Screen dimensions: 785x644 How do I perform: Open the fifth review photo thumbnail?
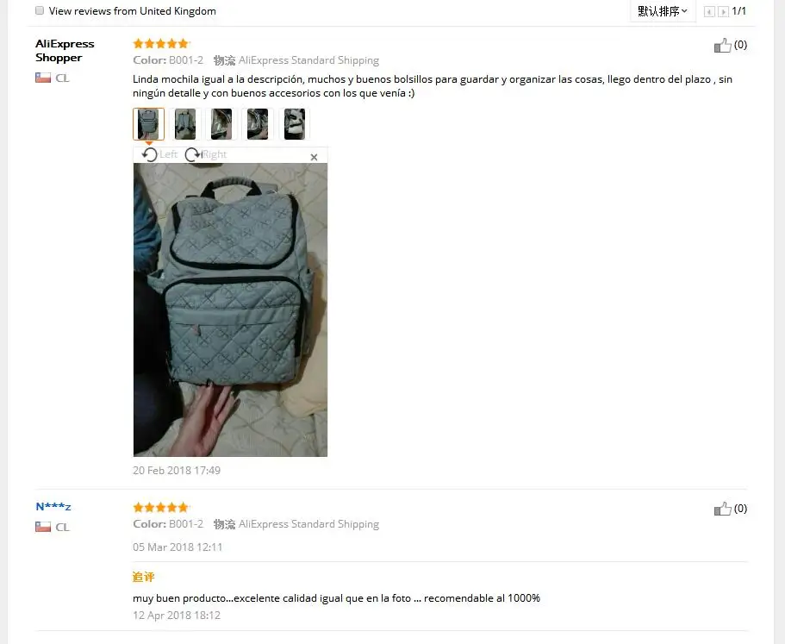tap(295, 123)
